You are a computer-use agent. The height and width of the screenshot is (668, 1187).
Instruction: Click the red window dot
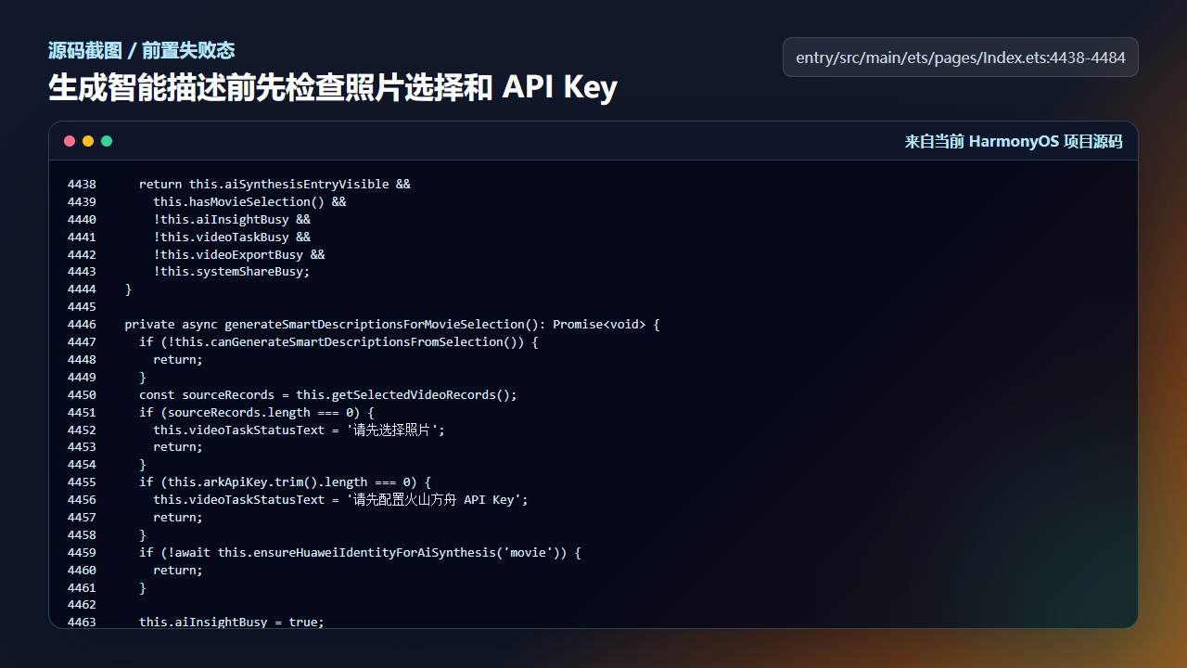tap(70, 141)
